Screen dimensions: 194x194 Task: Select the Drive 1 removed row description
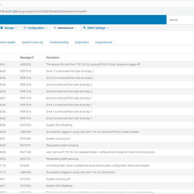pos(69,112)
